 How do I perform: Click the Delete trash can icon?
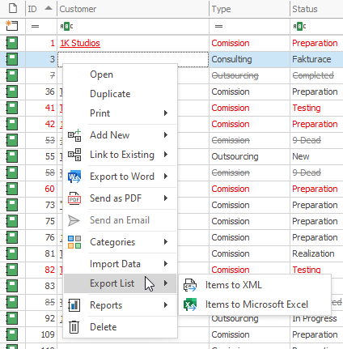(74, 327)
